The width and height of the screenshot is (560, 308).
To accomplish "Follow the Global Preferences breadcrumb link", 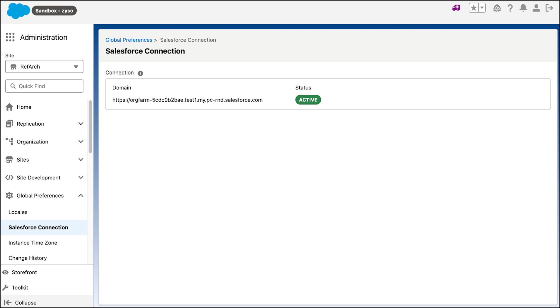I will 129,40.
